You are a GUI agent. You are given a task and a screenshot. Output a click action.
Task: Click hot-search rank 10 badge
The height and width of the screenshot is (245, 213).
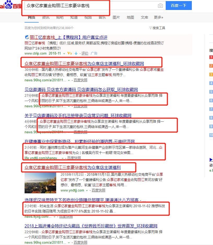pyautogui.click(x=211, y=135)
